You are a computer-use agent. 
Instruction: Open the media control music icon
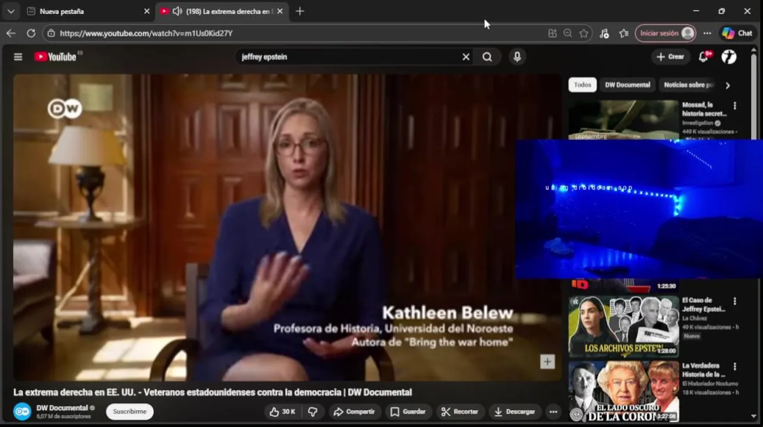(604, 33)
